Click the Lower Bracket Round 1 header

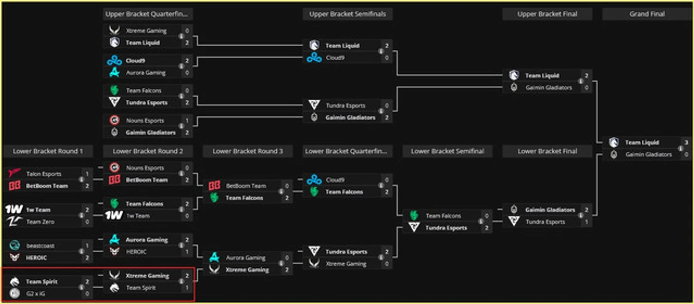(x=48, y=151)
